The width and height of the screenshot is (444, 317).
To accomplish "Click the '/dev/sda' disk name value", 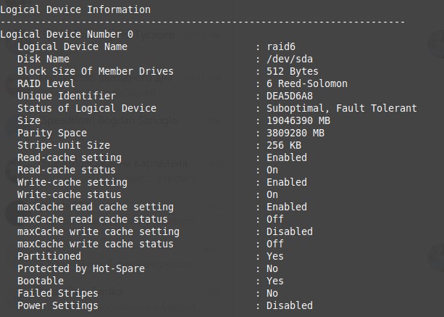I will point(290,59).
